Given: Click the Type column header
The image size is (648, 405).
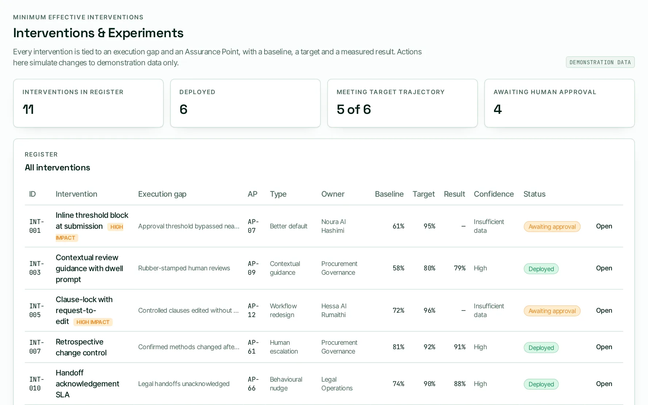Looking at the screenshot, I should (x=278, y=194).
